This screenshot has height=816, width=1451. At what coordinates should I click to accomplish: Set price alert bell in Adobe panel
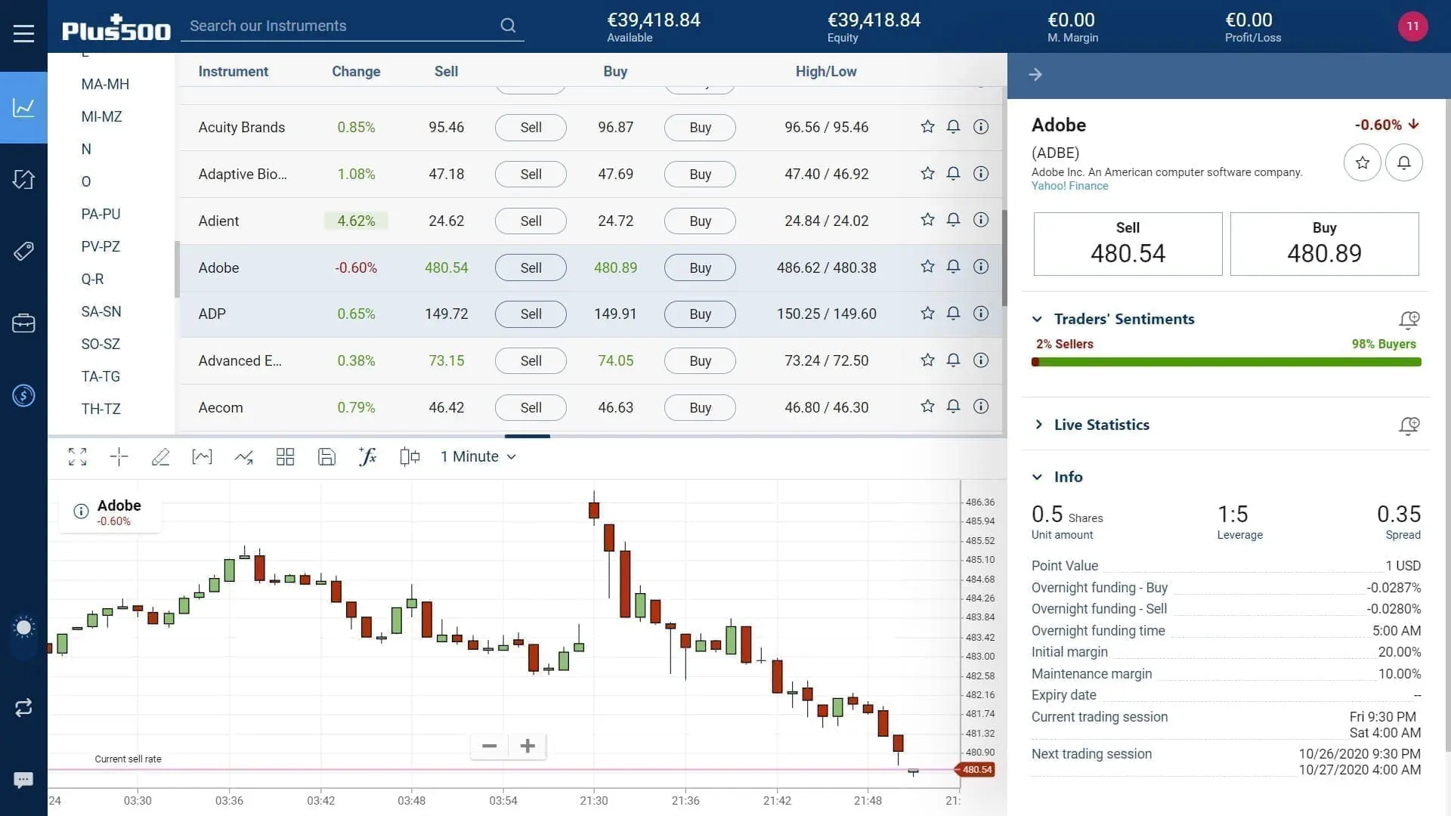1403,162
